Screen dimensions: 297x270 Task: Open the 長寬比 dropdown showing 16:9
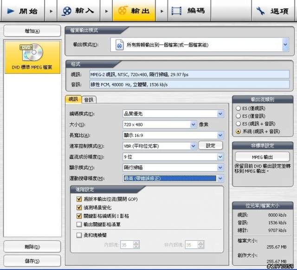click(220, 135)
